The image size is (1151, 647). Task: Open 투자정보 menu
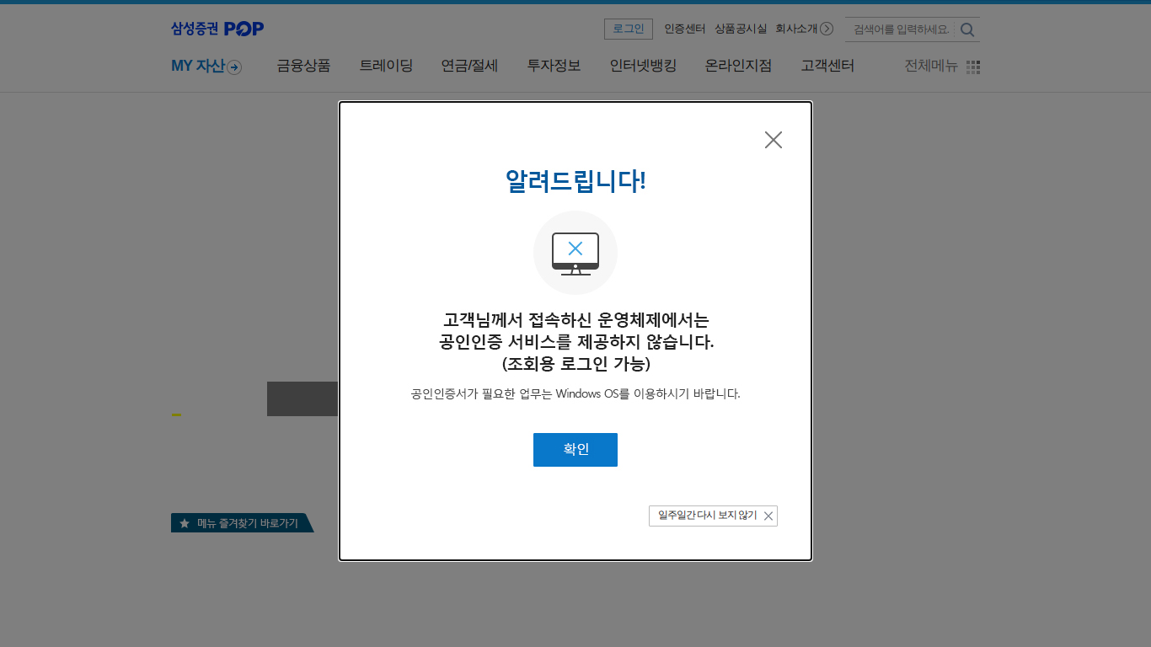(554, 66)
